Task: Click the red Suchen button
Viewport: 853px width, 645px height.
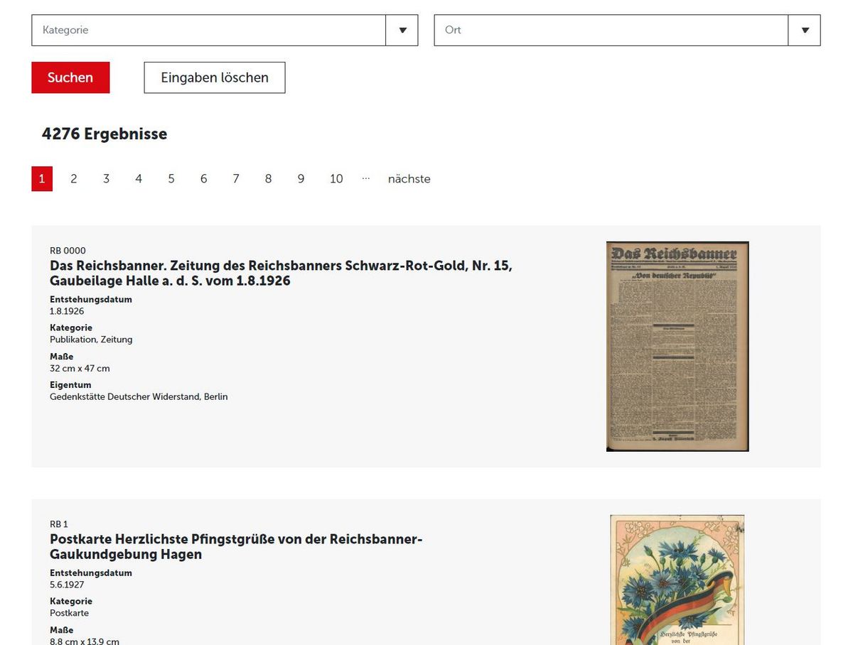Action: click(x=70, y=77)
